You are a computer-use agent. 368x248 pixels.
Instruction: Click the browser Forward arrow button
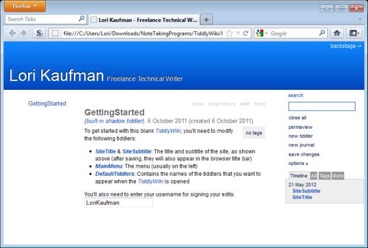tap(23, 33)
